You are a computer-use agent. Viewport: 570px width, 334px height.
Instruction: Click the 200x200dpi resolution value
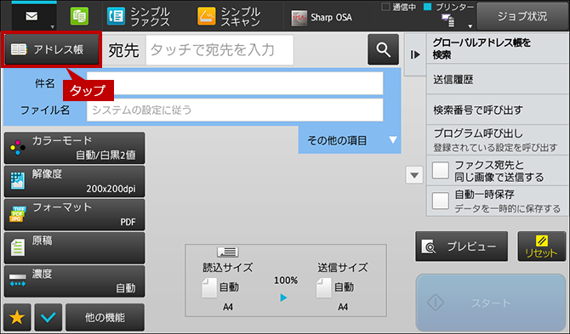[111, 189]
